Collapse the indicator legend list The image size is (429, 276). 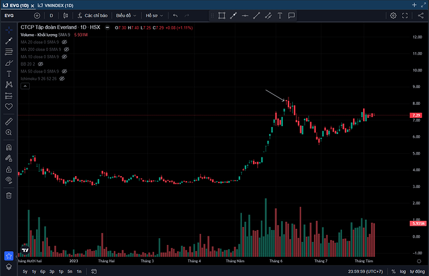(x=25, y=86)
